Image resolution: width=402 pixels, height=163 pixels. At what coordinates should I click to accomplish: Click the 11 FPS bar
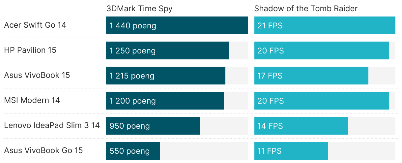click(x=291, y=151)
